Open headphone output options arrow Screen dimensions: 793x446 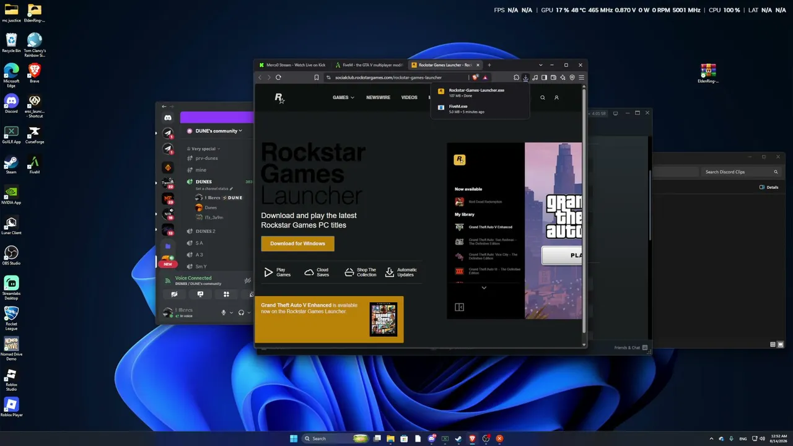[x=248, y=313]
